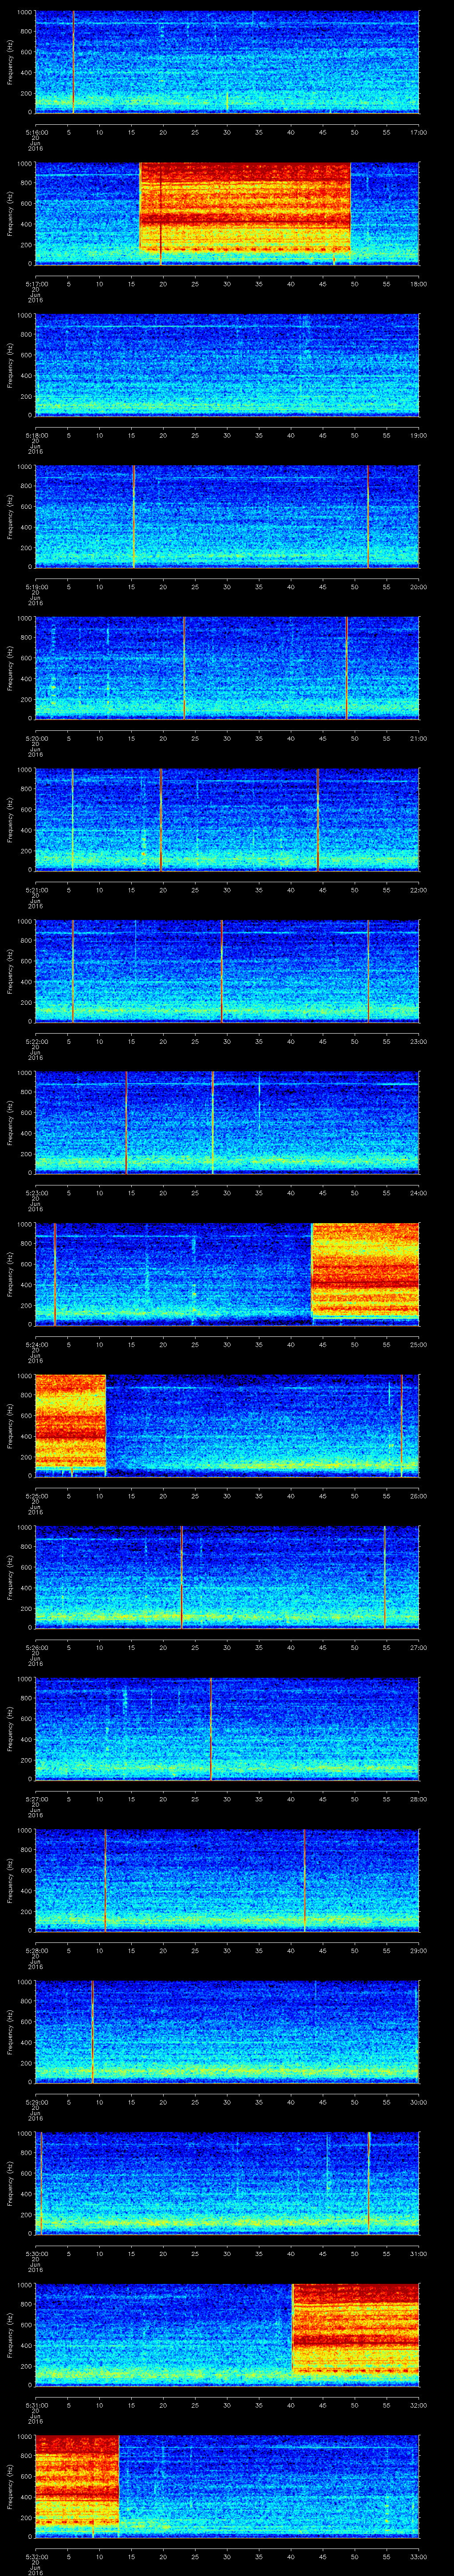Click the spectrogram panel starting at 5:18:00
Screen dimensions: 454x2576
point(227,364)
